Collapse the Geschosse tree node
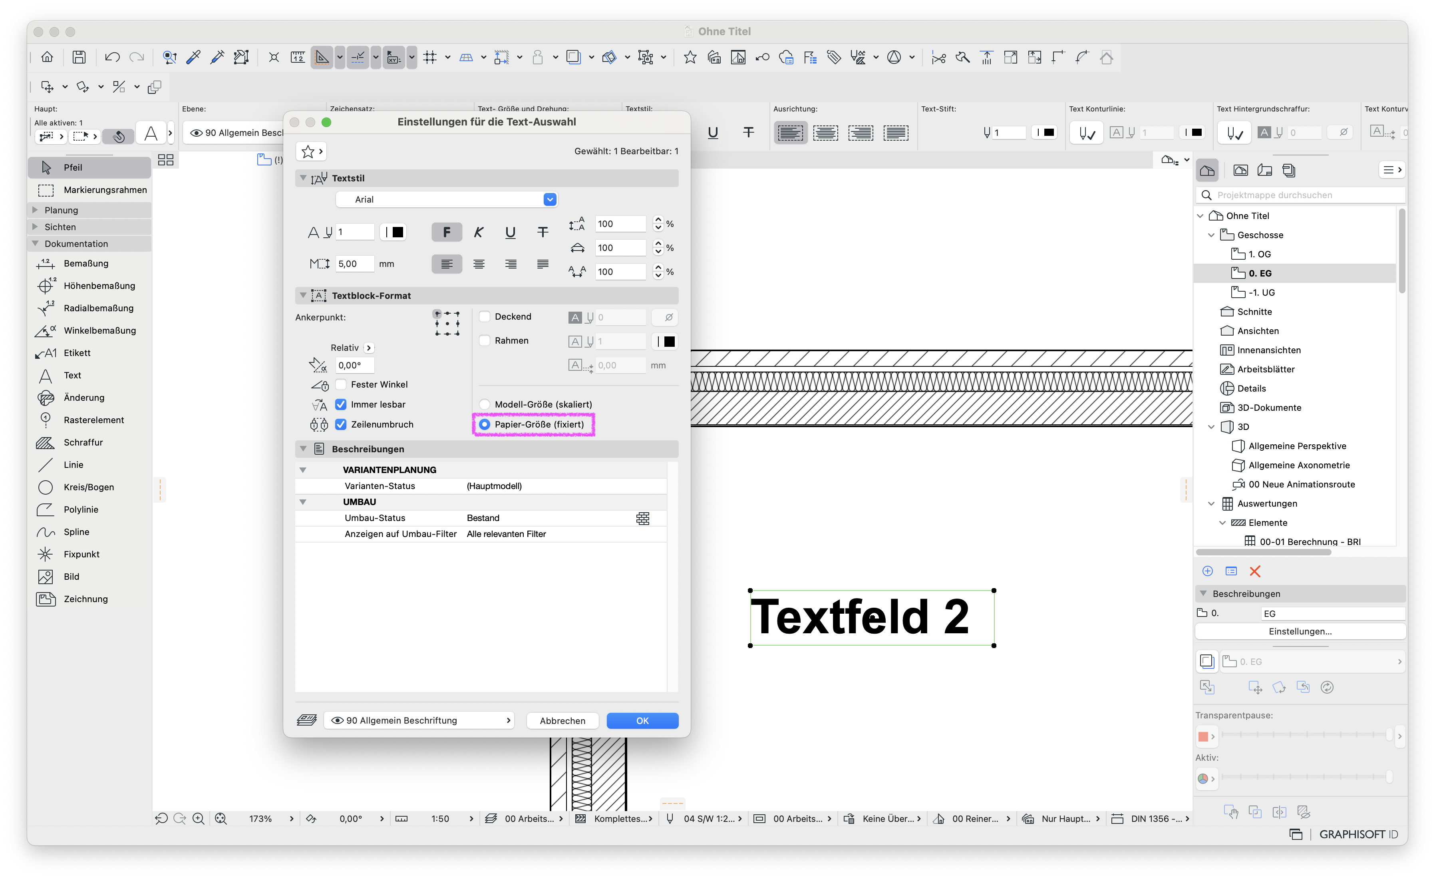This screenshot has width=1435, height=879. click(1211, 235)
